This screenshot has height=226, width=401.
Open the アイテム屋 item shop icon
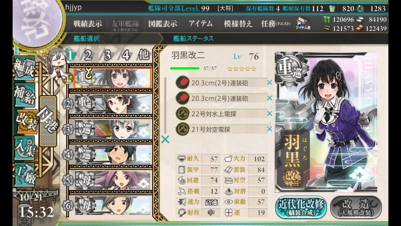(x=303, y=23)
